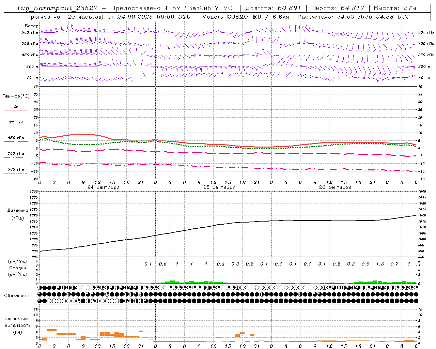The height and width of the screenshot is (349, 436).
Task: Select the precipitation value 0.3
Action: pos(351,264)
